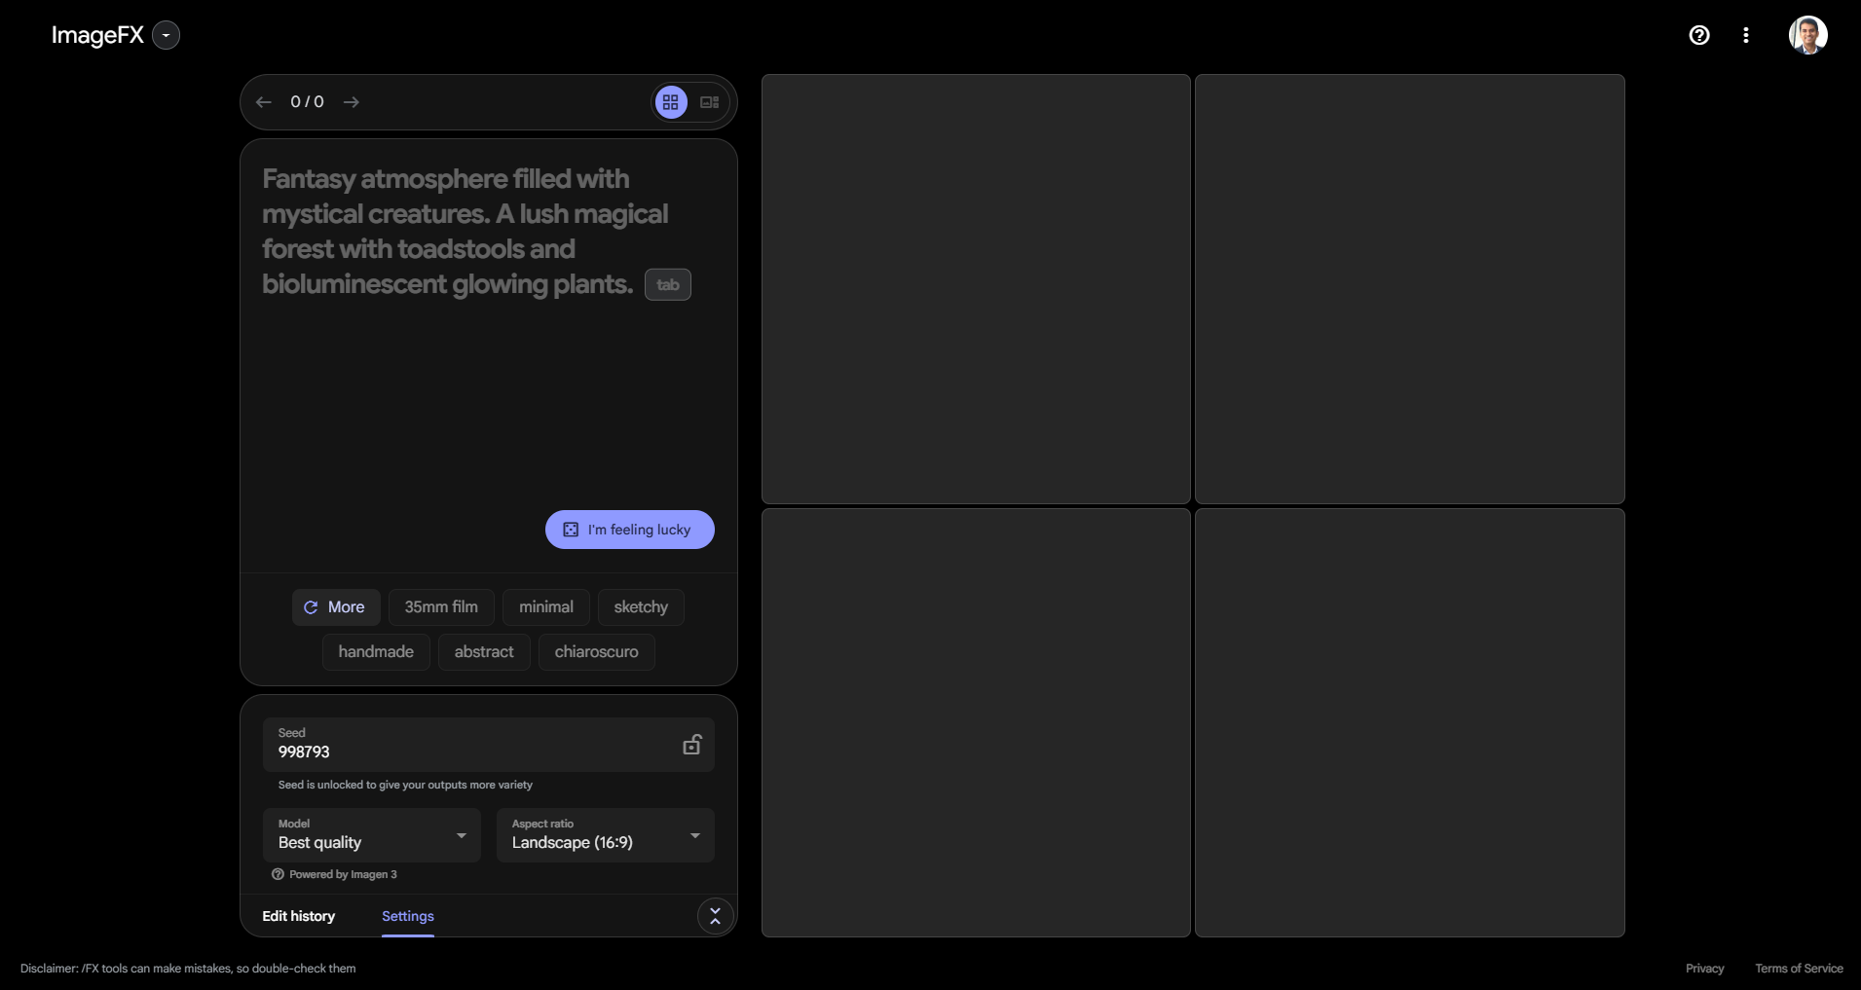This screenshot has width=1861, height=990.
Task: Add the minimal style chip
Action: point(546,607)
